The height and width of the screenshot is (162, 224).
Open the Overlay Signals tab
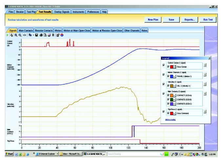(62, 12)
